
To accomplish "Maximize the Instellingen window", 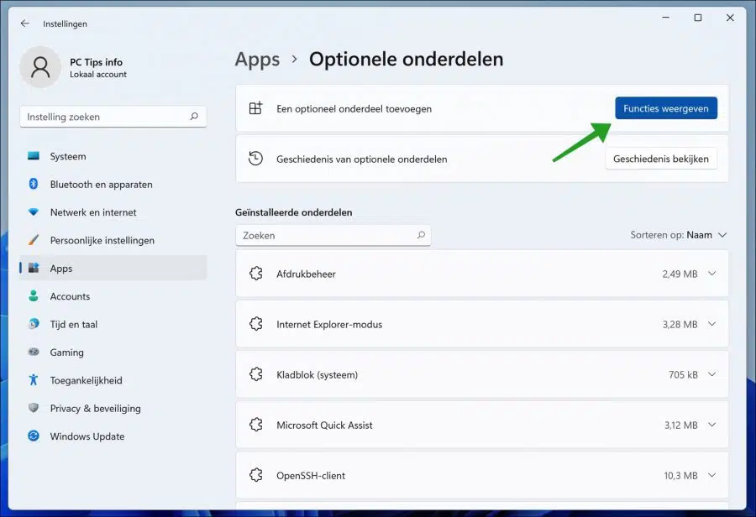I will (x=698, y=18).
